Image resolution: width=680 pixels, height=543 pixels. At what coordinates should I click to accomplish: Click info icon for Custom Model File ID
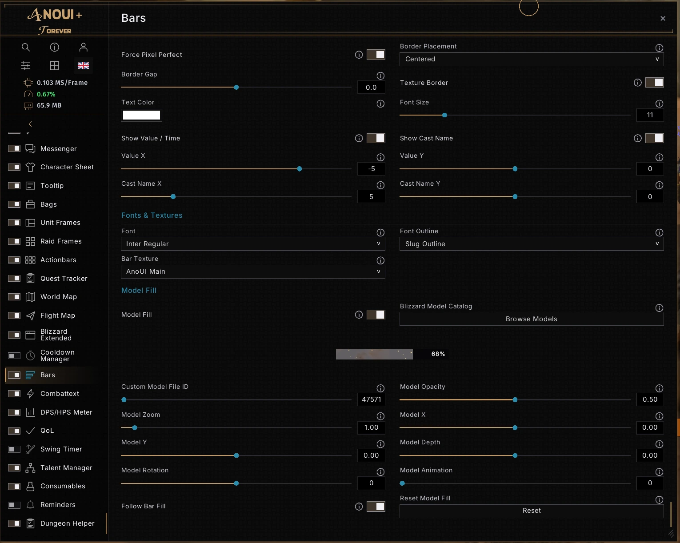pyautogui.click(x=381, y=388)
